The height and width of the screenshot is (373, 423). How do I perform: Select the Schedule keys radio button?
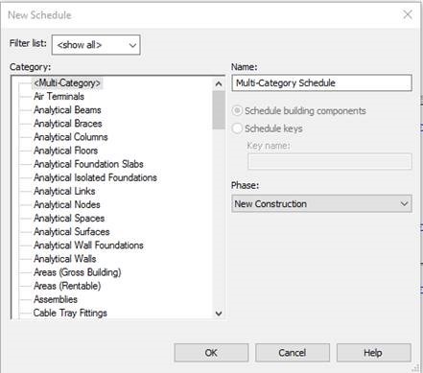[237, 128]
